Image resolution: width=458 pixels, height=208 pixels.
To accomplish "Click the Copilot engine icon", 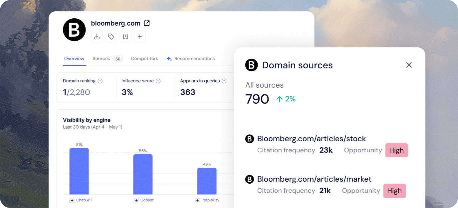I will pyautogui.click(x=136, y=200).
